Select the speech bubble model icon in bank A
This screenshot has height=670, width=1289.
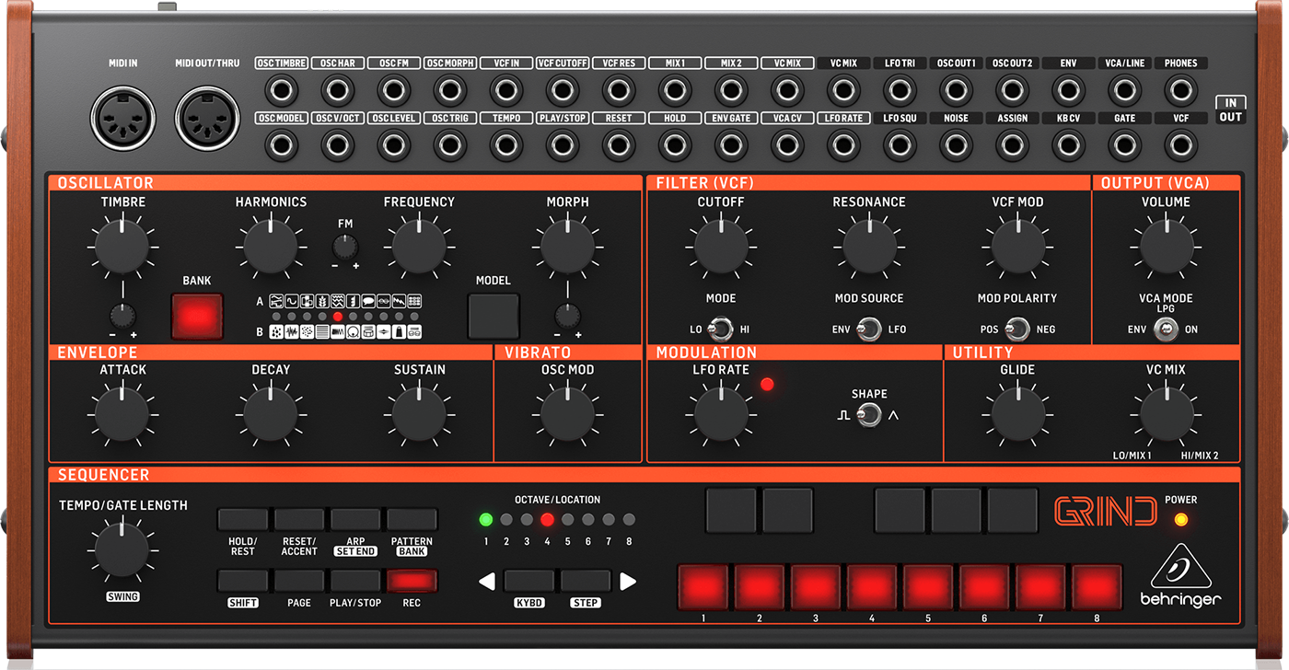click(x=368, y=301)
